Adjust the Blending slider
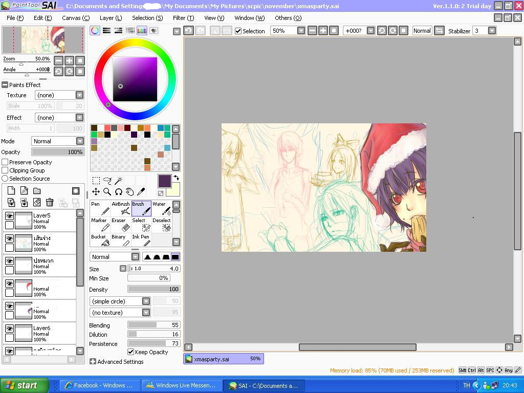The height and width of the screenshot is (393, 524). [154, 325]
